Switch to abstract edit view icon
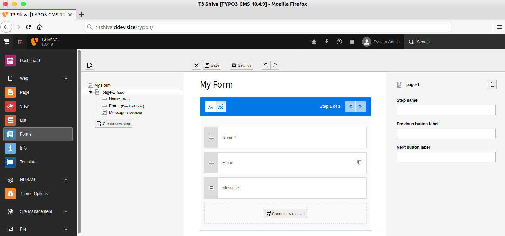This screenshot has height=236, width=505. pos(220,107)
